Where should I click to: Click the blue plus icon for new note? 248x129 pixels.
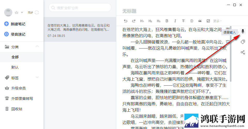[6, 24]
